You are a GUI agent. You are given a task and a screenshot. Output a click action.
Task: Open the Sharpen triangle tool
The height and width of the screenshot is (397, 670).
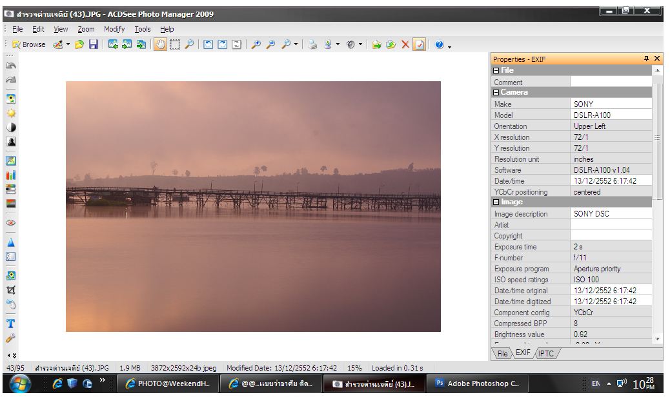[11, 242]
